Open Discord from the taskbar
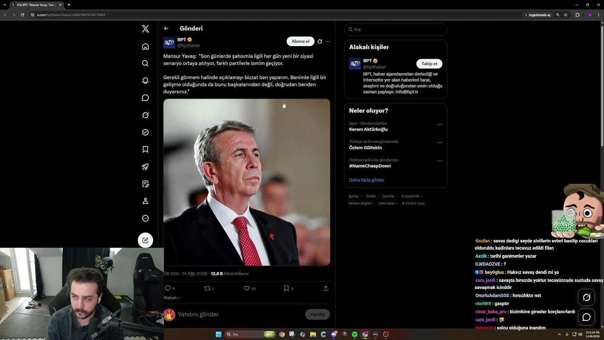604x340 pixels. click(334, 334)
